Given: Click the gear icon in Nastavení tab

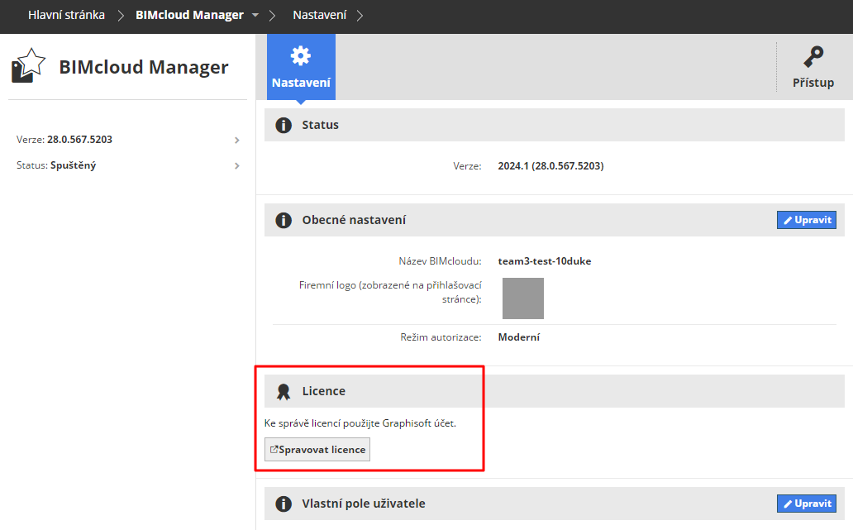Looking at the screenshot, I should tap(301, 56).
